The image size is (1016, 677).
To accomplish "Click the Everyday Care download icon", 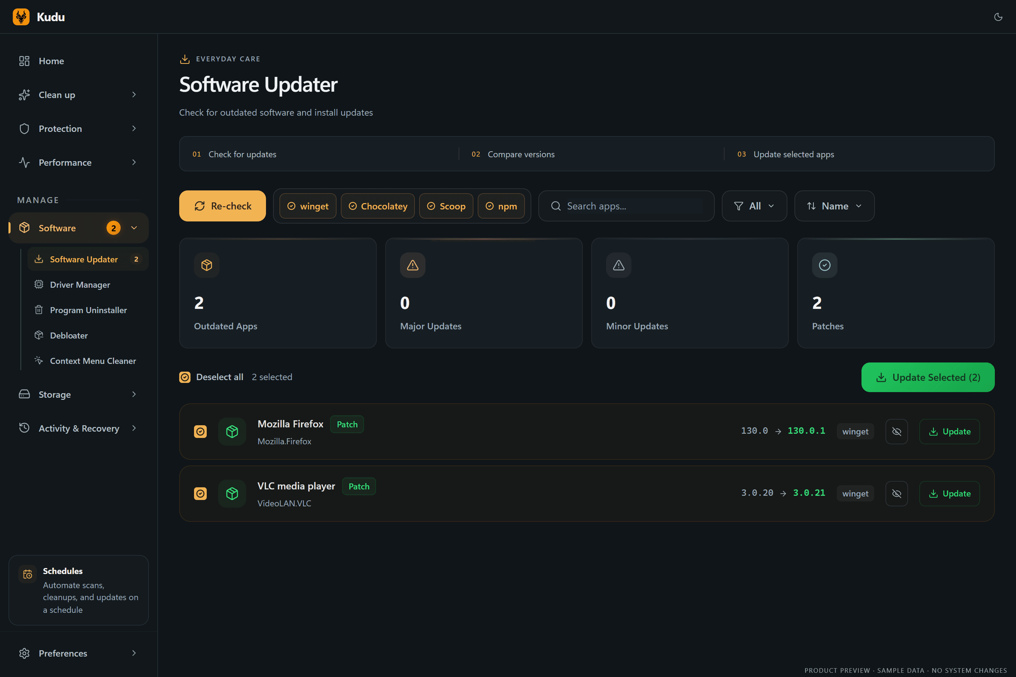I will point(185,59).
